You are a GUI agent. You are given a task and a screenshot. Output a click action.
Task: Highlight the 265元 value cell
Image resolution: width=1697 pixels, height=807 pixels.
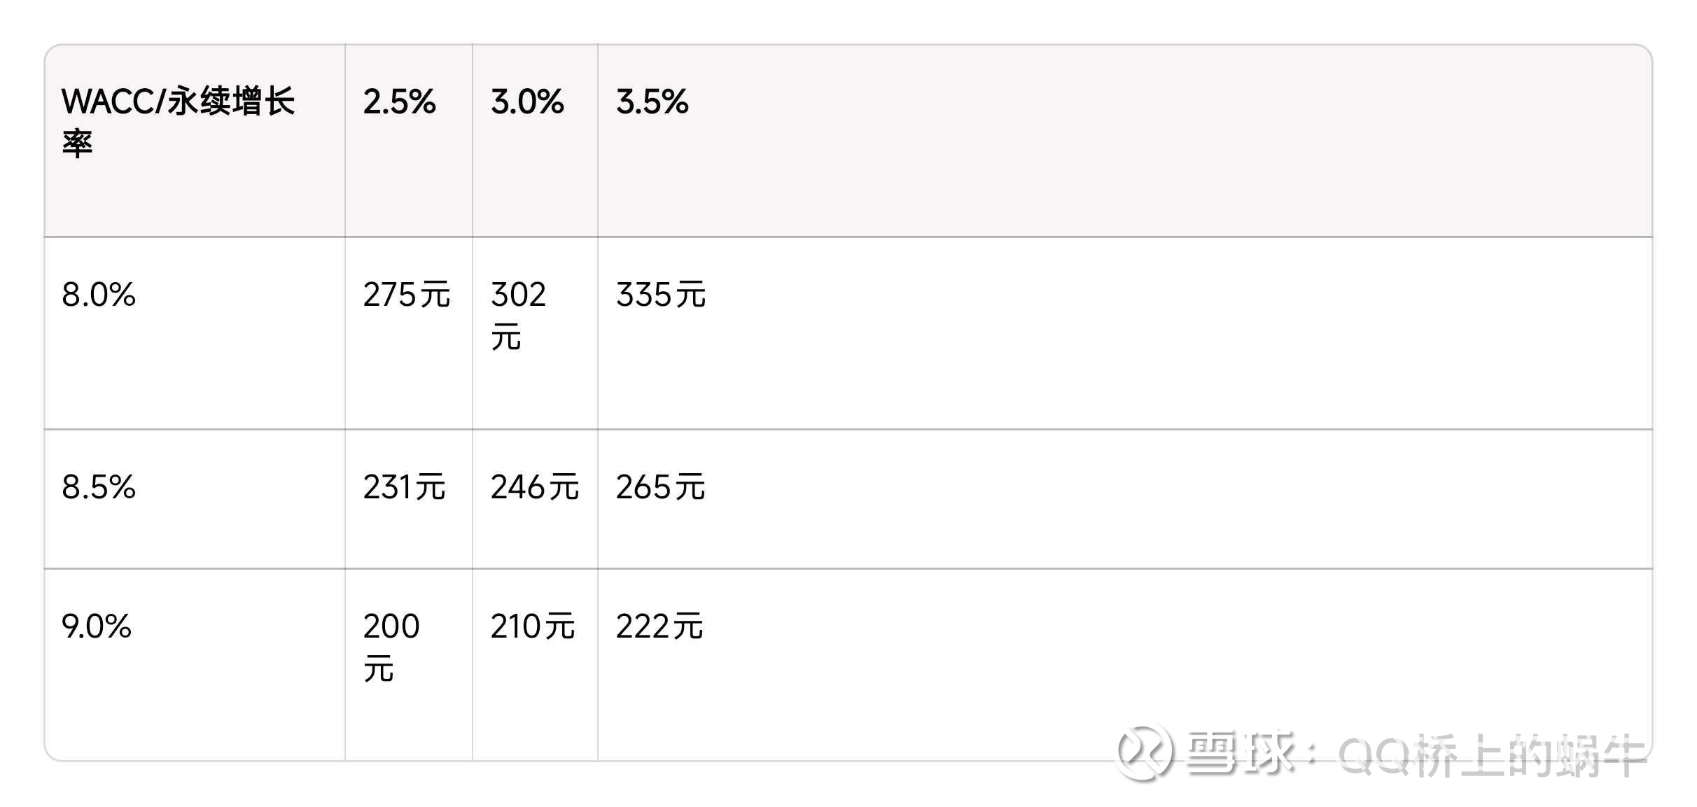pyautogui.click(x=660, y=487)
